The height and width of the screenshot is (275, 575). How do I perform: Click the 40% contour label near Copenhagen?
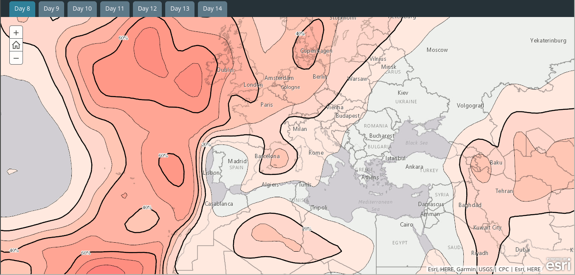[x=300, y=34]
